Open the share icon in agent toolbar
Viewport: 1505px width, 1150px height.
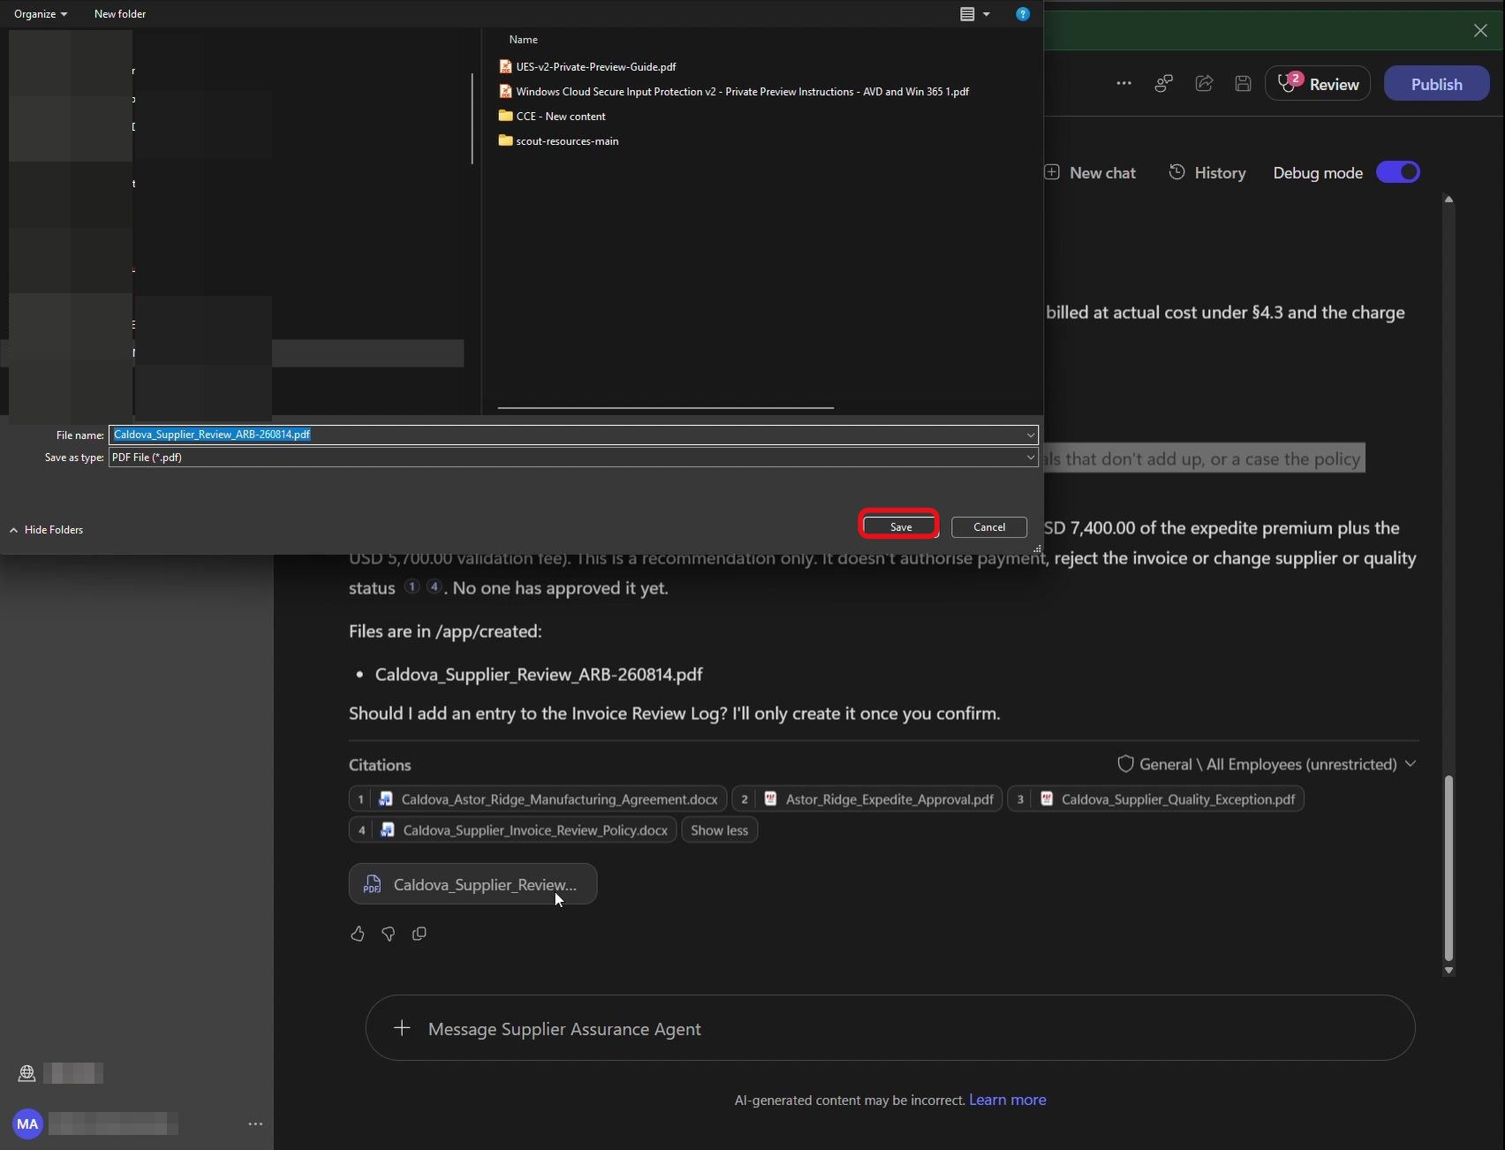pos(1204,83)
